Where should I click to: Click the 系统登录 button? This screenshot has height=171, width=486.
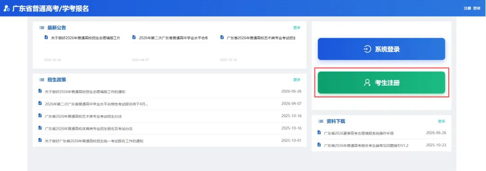point(381,49)
